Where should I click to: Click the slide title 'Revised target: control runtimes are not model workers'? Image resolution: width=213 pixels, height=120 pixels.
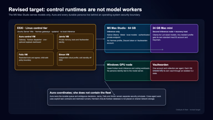[x=75, y=9]
